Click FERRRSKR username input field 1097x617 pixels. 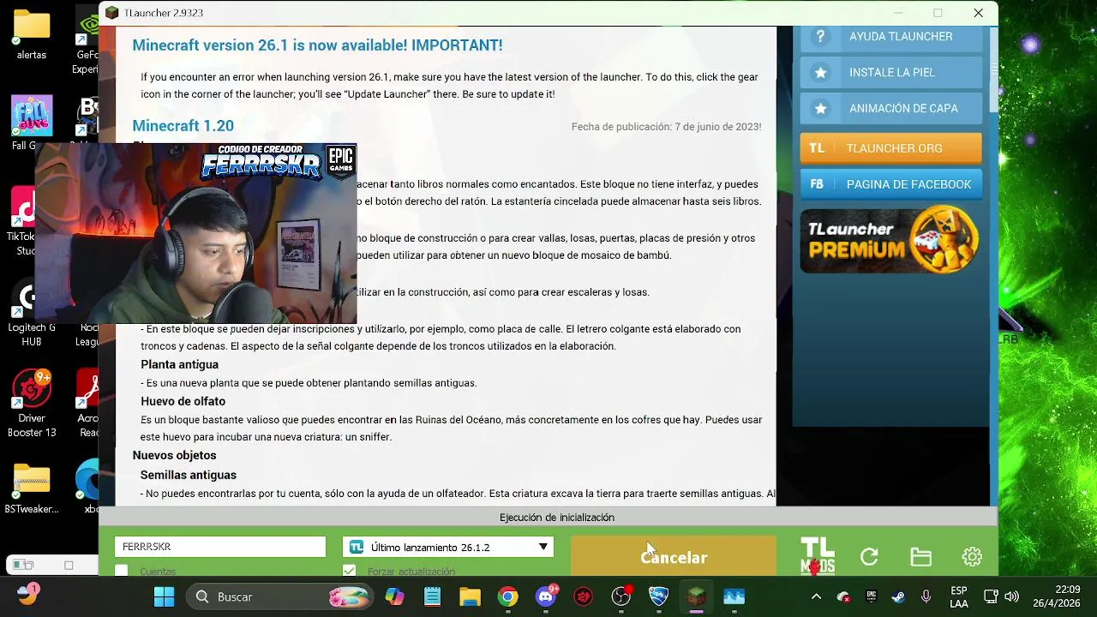click(x=220, y=547)
